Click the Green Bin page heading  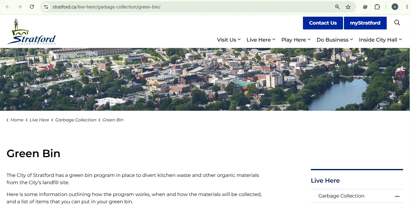tap(33, 154)
